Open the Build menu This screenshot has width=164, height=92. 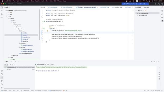pyautogui.click(x=43, y=1)
